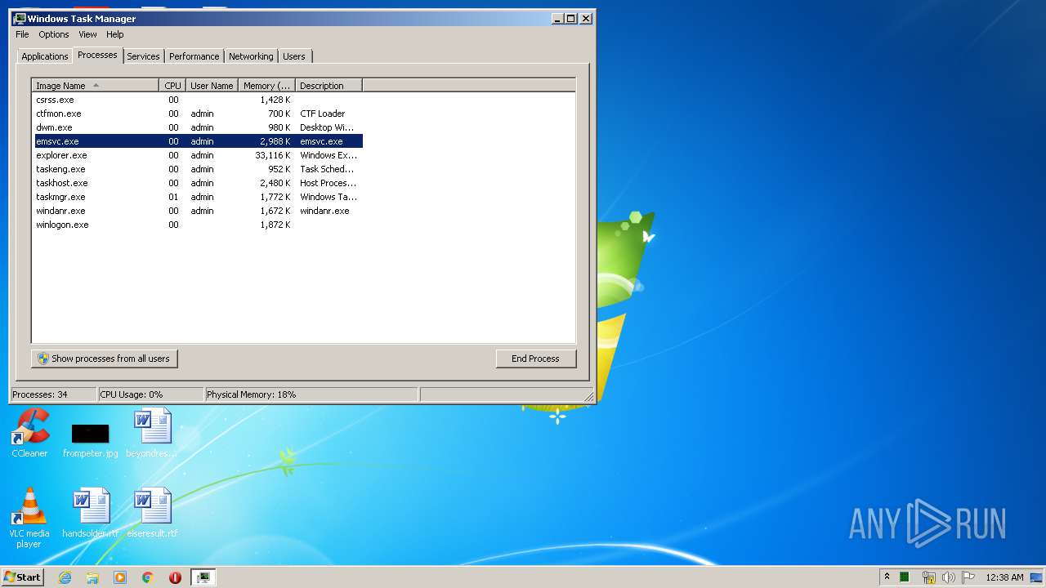Select the handsolder.rtf desktop file

coord(90,513)
